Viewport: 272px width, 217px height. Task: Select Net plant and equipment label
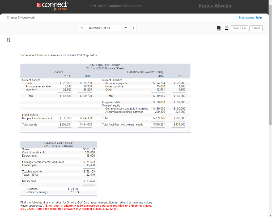tap(37, 118)
